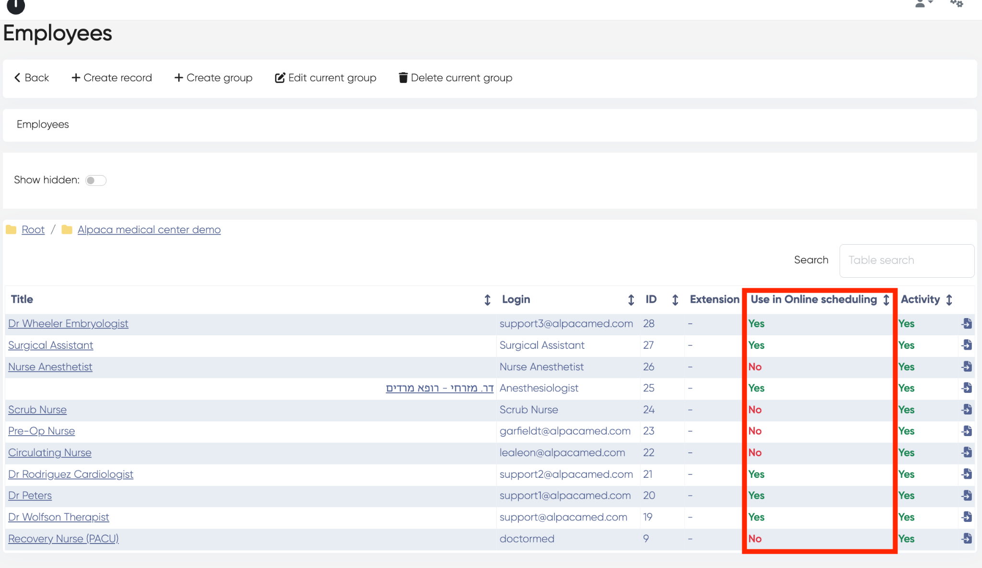Screen dimensions: 982x568
Task: Click Edit current group
Action: coord(326,78)
